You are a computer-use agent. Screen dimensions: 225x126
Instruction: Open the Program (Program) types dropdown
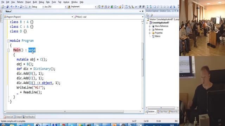72,17
